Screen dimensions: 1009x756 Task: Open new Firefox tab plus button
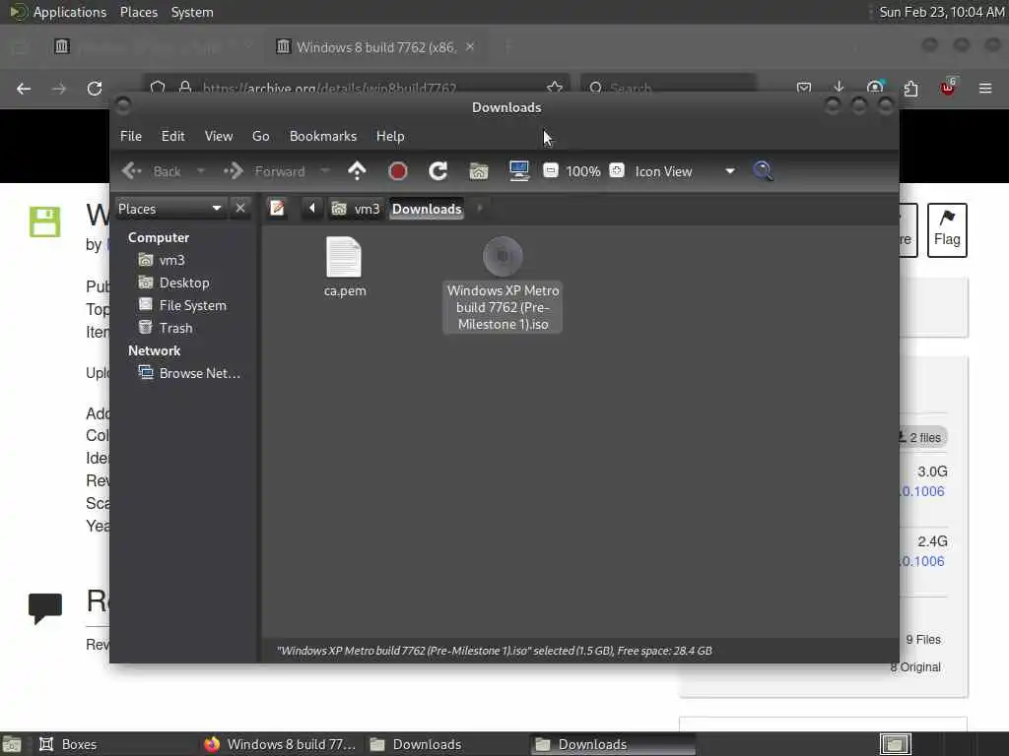507,46
